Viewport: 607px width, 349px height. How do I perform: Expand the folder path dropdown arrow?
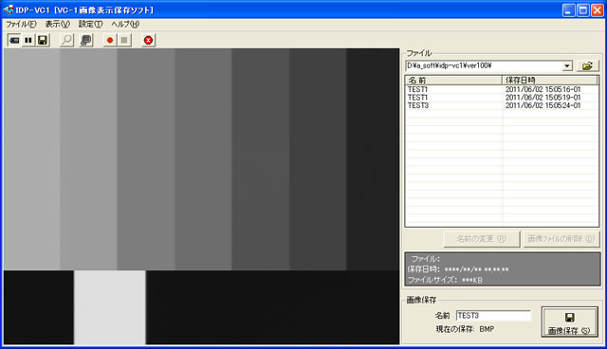567,66
